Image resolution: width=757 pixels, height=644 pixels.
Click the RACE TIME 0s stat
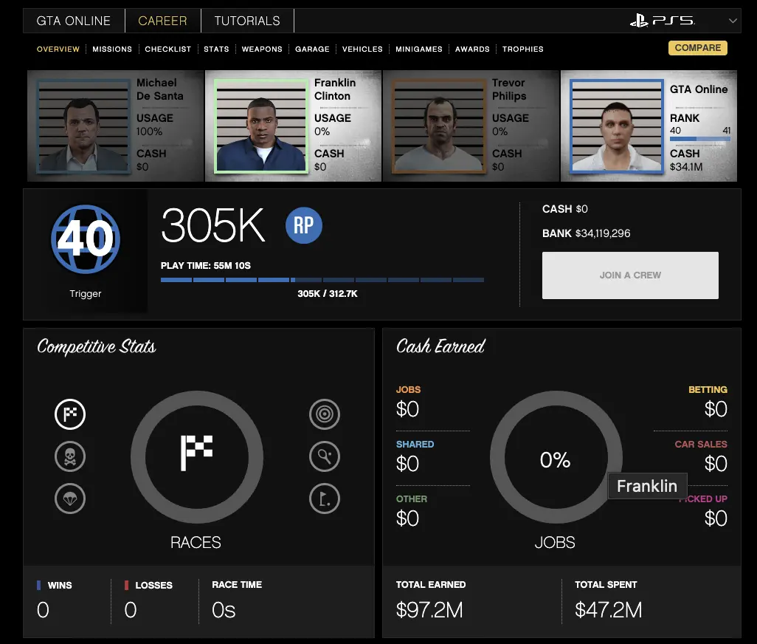pyautogui.click(x=237, y=601)
